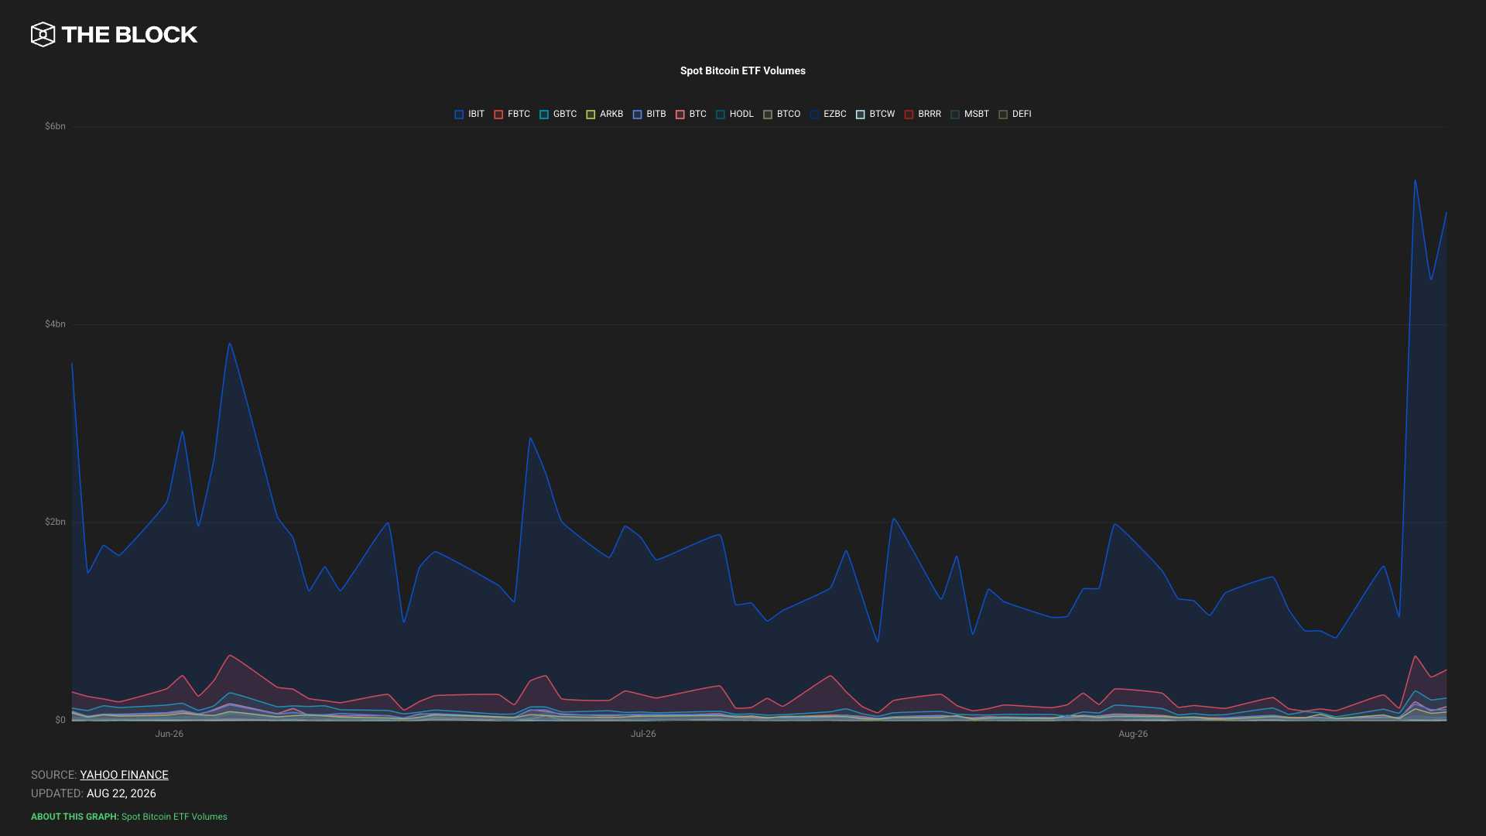Image resolution: width=1486 pixels, height=836 pixels.
Task: Click the Spot Bitcoin ETF Volumes chart title
Action: pos(743,70)
